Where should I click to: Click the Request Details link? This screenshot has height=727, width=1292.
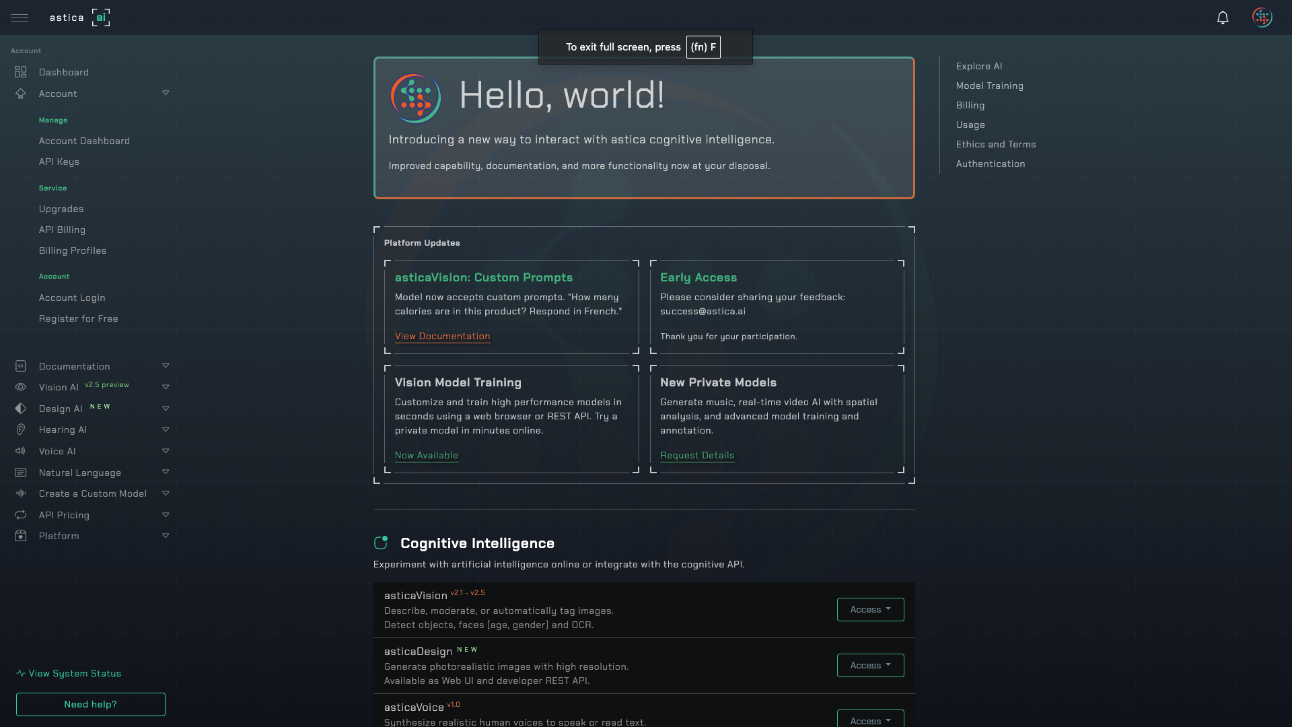pyautogui.click(x=697, y=455)
